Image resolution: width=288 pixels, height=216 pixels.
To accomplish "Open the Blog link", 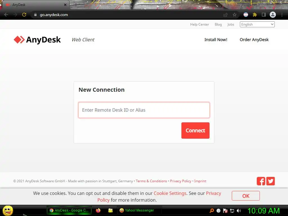I will tap(218, 24).
